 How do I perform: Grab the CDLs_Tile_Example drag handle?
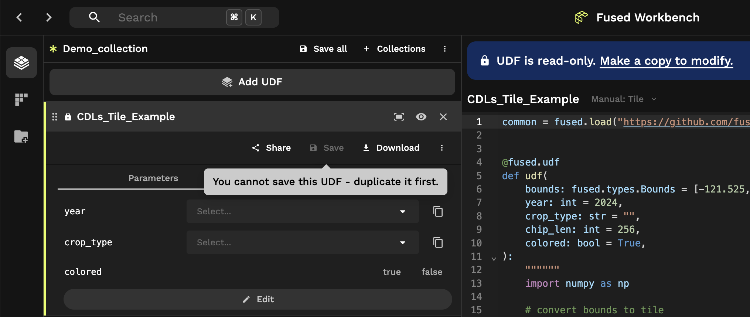coord(55,117)
